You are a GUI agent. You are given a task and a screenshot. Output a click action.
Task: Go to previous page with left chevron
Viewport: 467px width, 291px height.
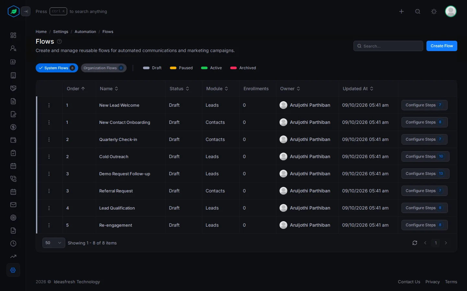425,243
